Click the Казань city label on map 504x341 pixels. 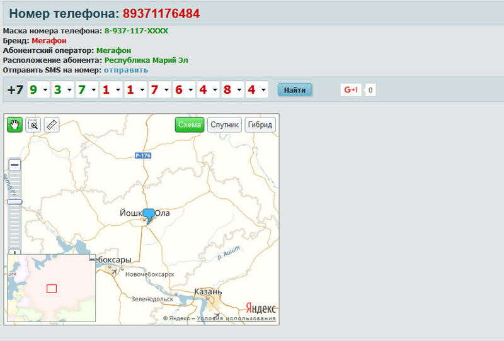208,291
